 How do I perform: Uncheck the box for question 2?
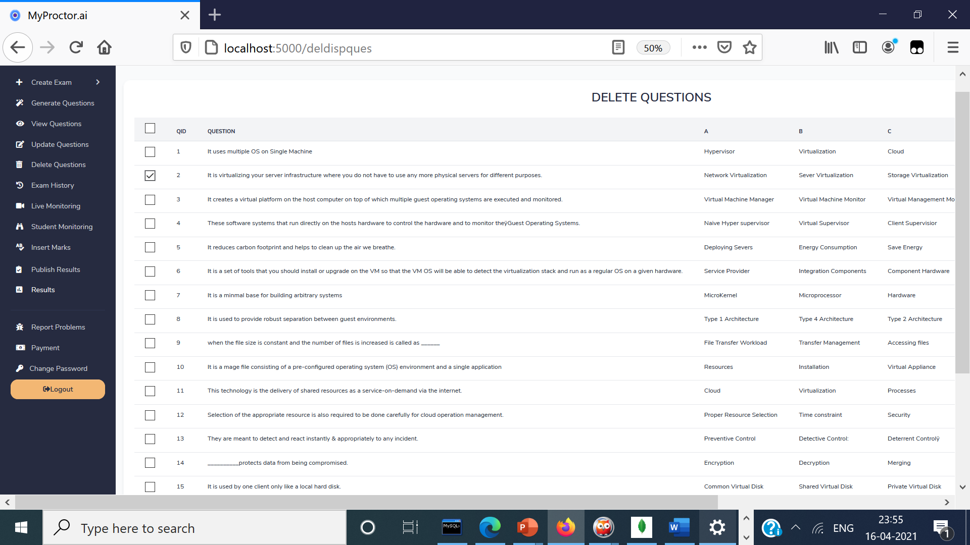point(150,176)
